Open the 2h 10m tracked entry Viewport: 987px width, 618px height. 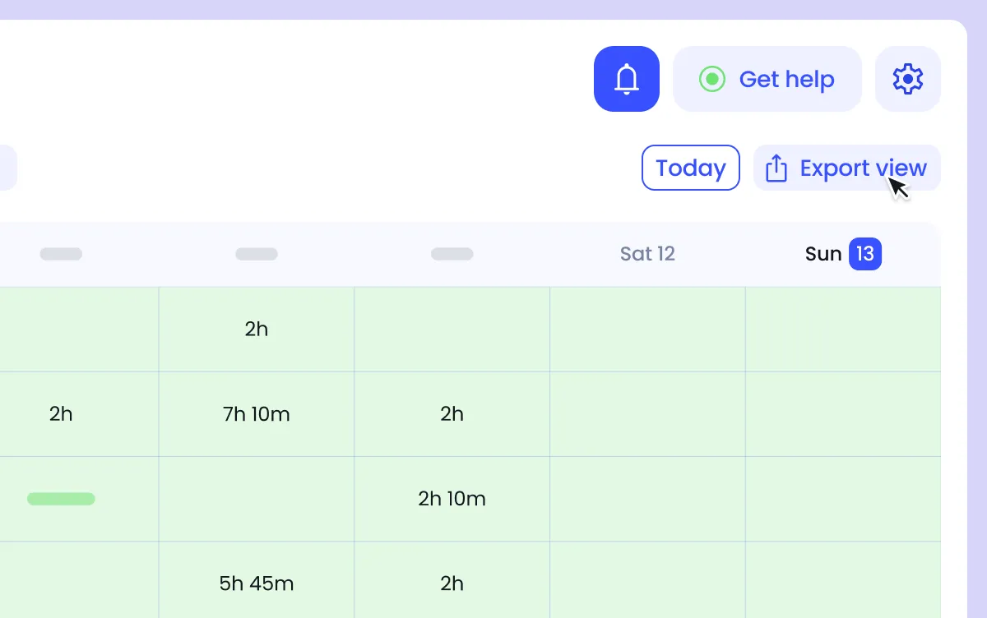(452, 499)
